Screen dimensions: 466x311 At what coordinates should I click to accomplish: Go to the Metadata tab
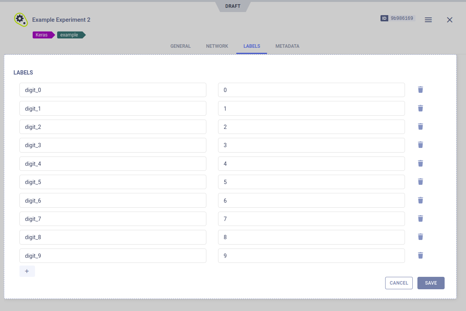pyautogui.click(x=287, y=46)
